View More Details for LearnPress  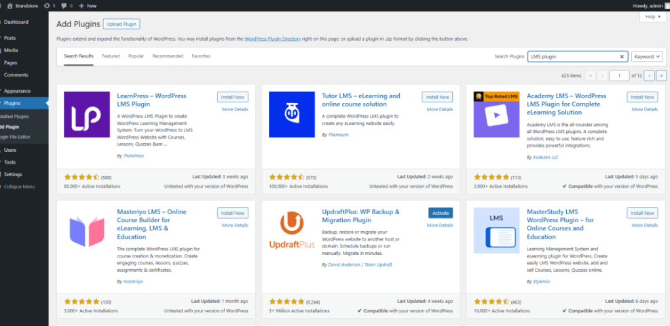click(x=235, y=109)
